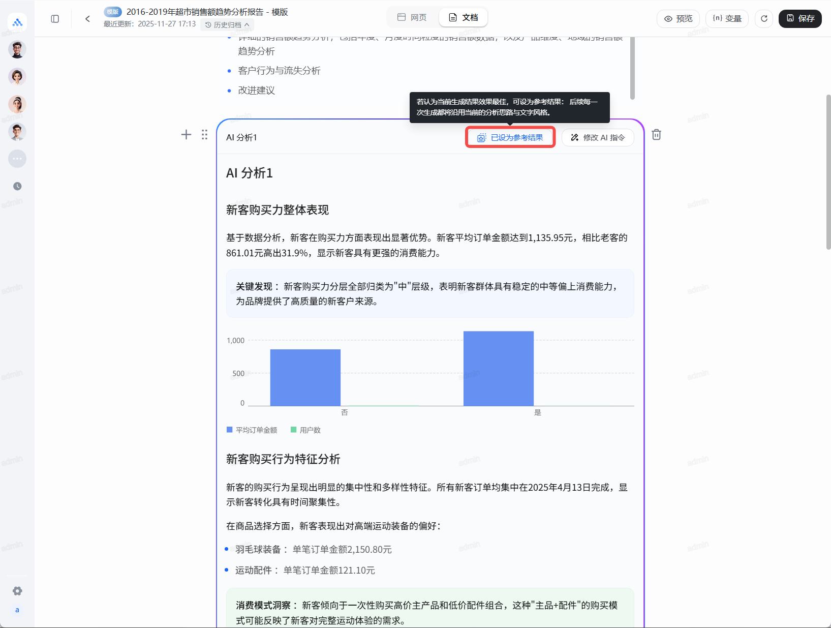Open the more options ellipsis in sidebar

[17, 159]
